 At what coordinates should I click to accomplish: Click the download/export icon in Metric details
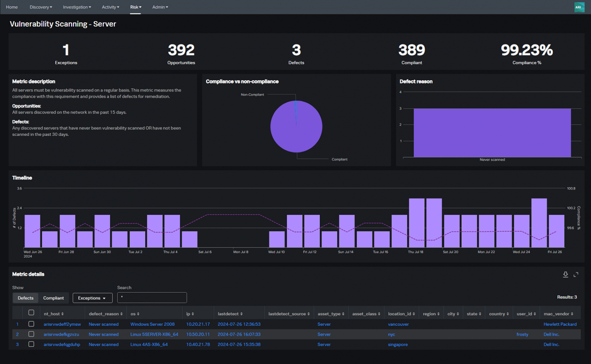coord(565,274)
